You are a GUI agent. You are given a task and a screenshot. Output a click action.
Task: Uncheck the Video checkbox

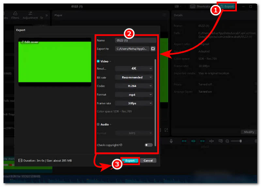98,61
